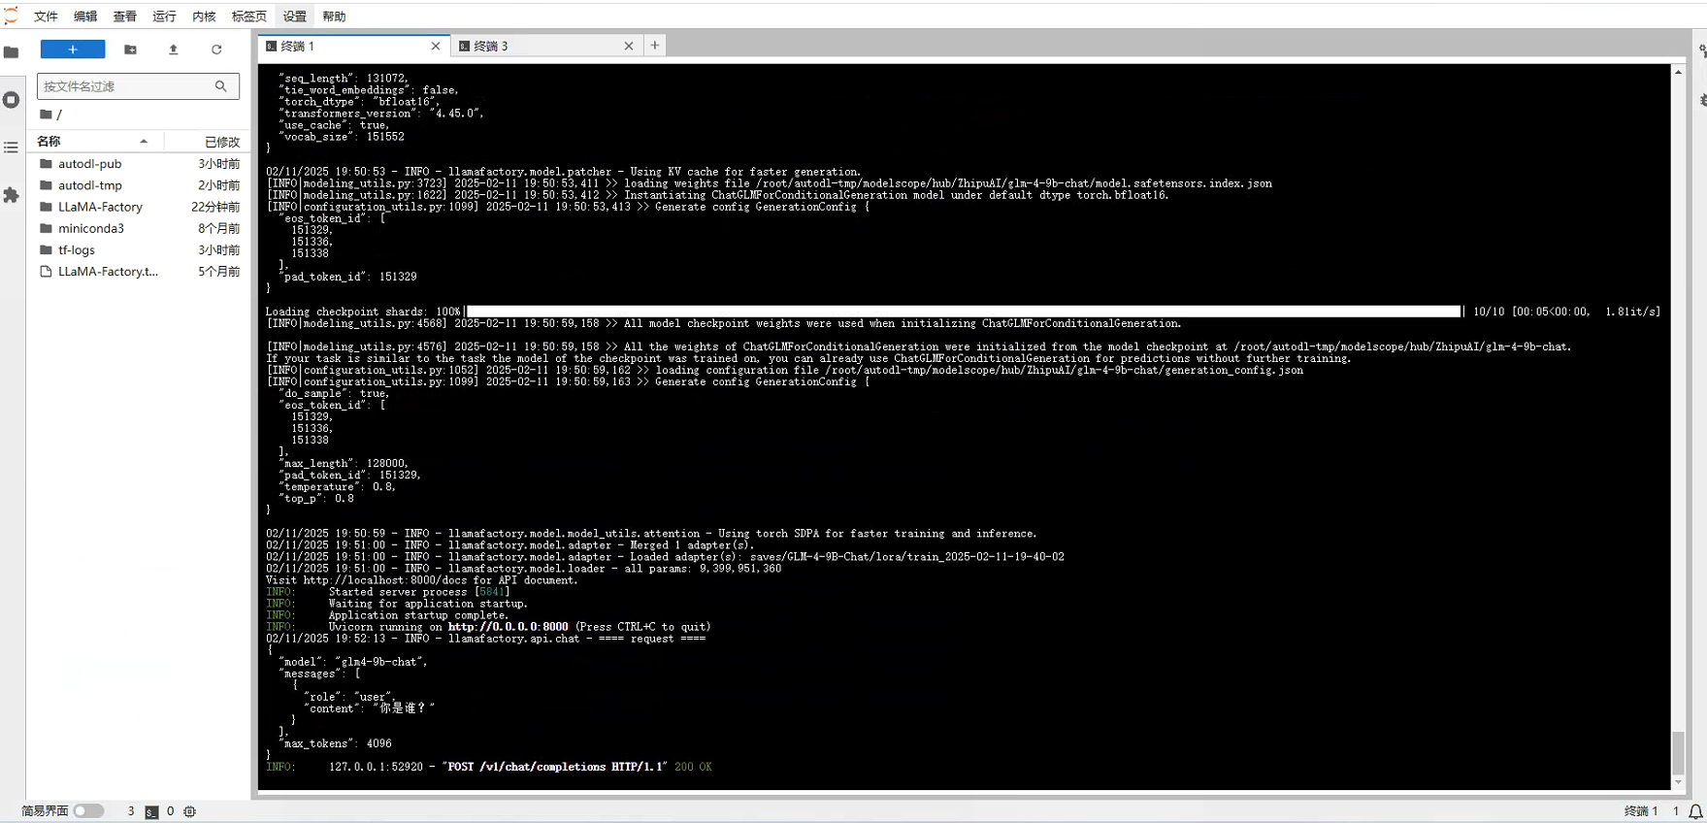Image resolution: width=1707 pixels, height=823 pixels.
Task: Open the 编辑 menu
Action: point(85,16)
